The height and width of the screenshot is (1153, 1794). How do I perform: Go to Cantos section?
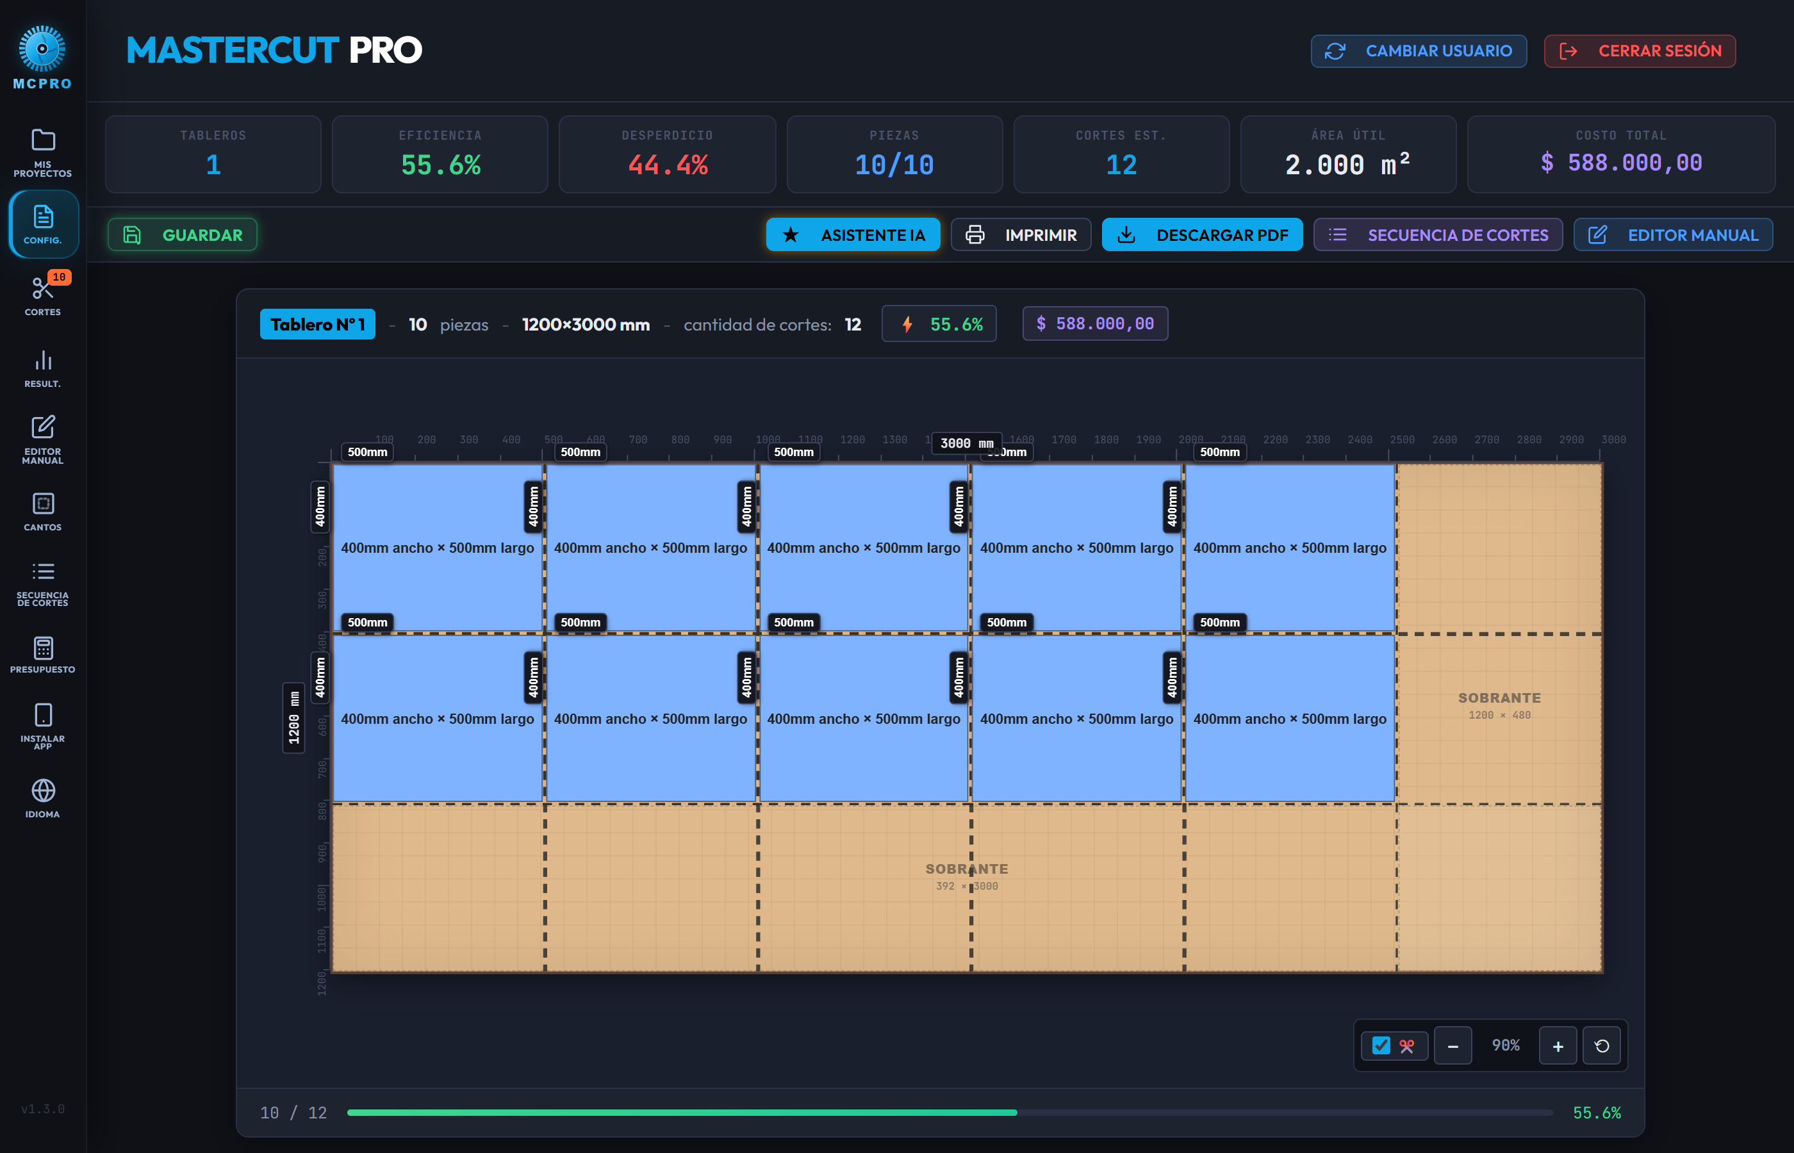(x=43, y=511)
